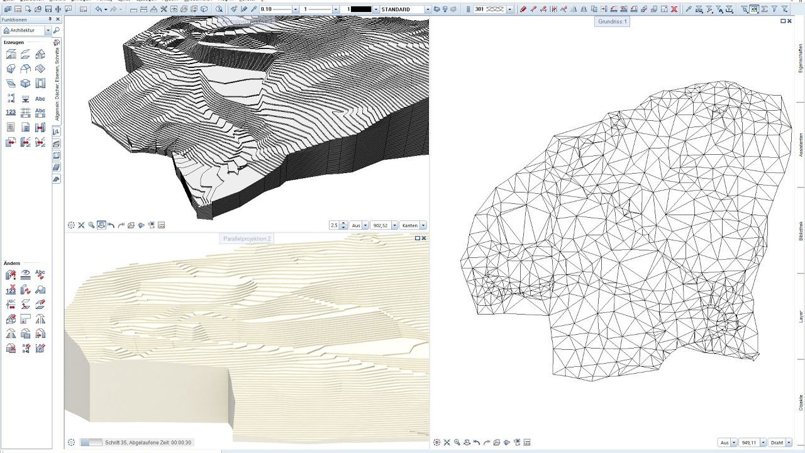Click the magnifier with question mark icon

(219, 9)
